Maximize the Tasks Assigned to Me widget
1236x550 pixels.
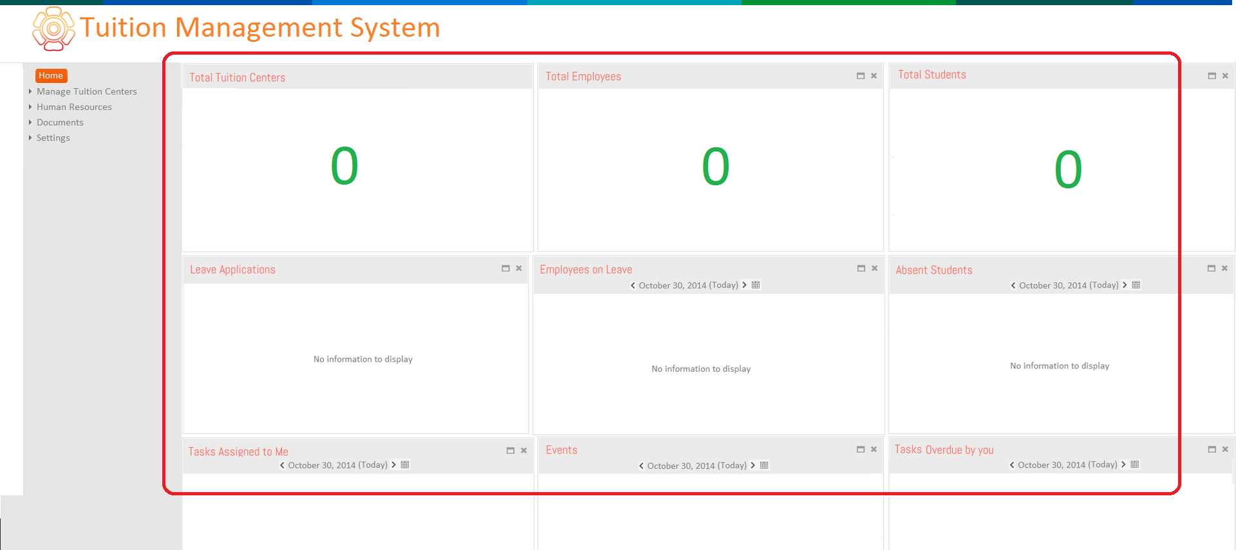point(510,451)
